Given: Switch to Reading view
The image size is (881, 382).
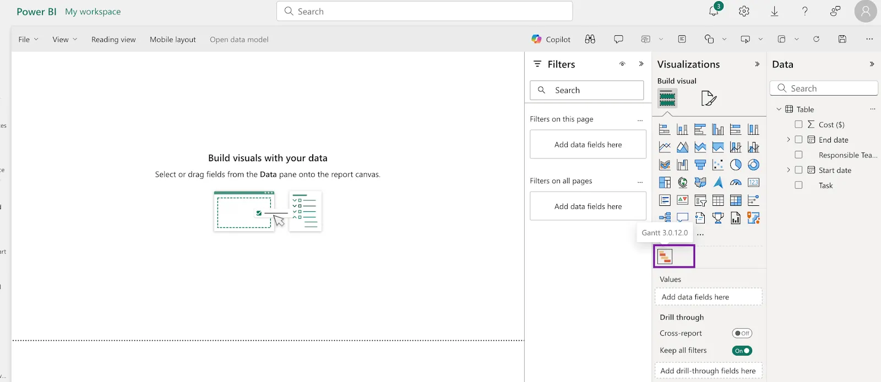Looking at the screenshot, I should pyautogui.click(x=113, y=40).
